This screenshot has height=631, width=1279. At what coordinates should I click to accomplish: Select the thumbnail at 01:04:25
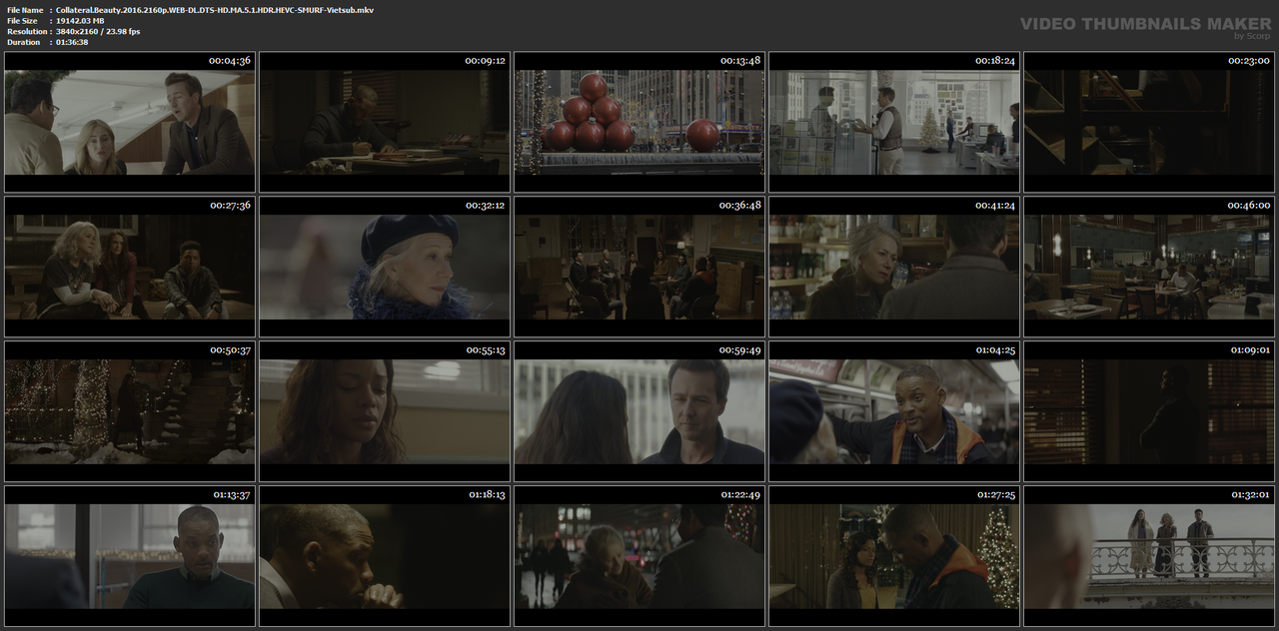[x=895, y=411]
